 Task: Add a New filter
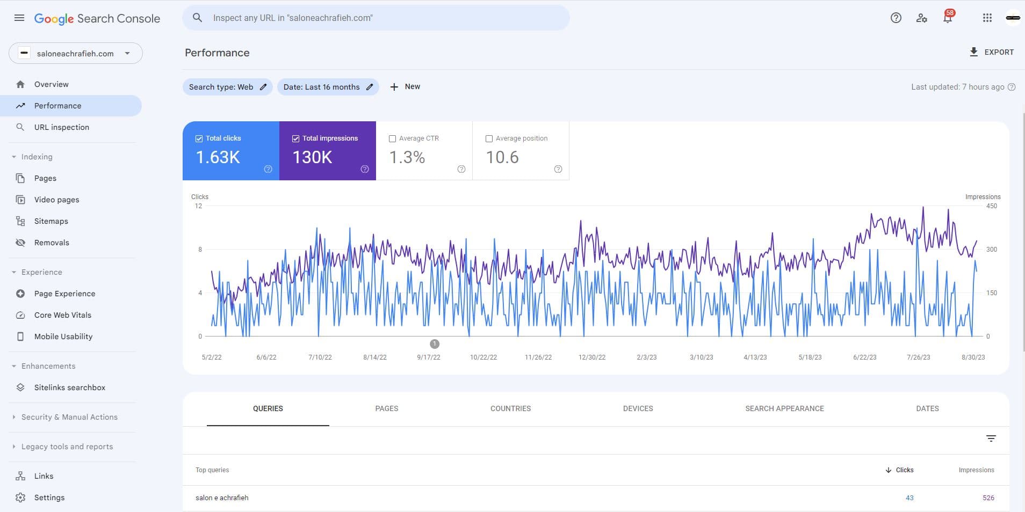[405, 87]
